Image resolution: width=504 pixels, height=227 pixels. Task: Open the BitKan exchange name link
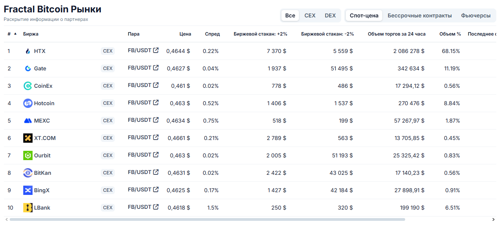[x=43, y=173]
